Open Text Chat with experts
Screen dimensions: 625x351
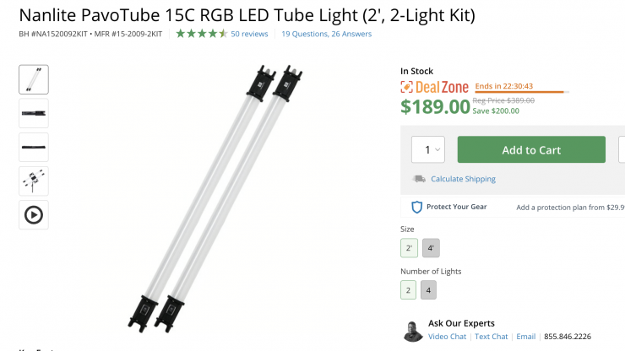pos(492,337)
